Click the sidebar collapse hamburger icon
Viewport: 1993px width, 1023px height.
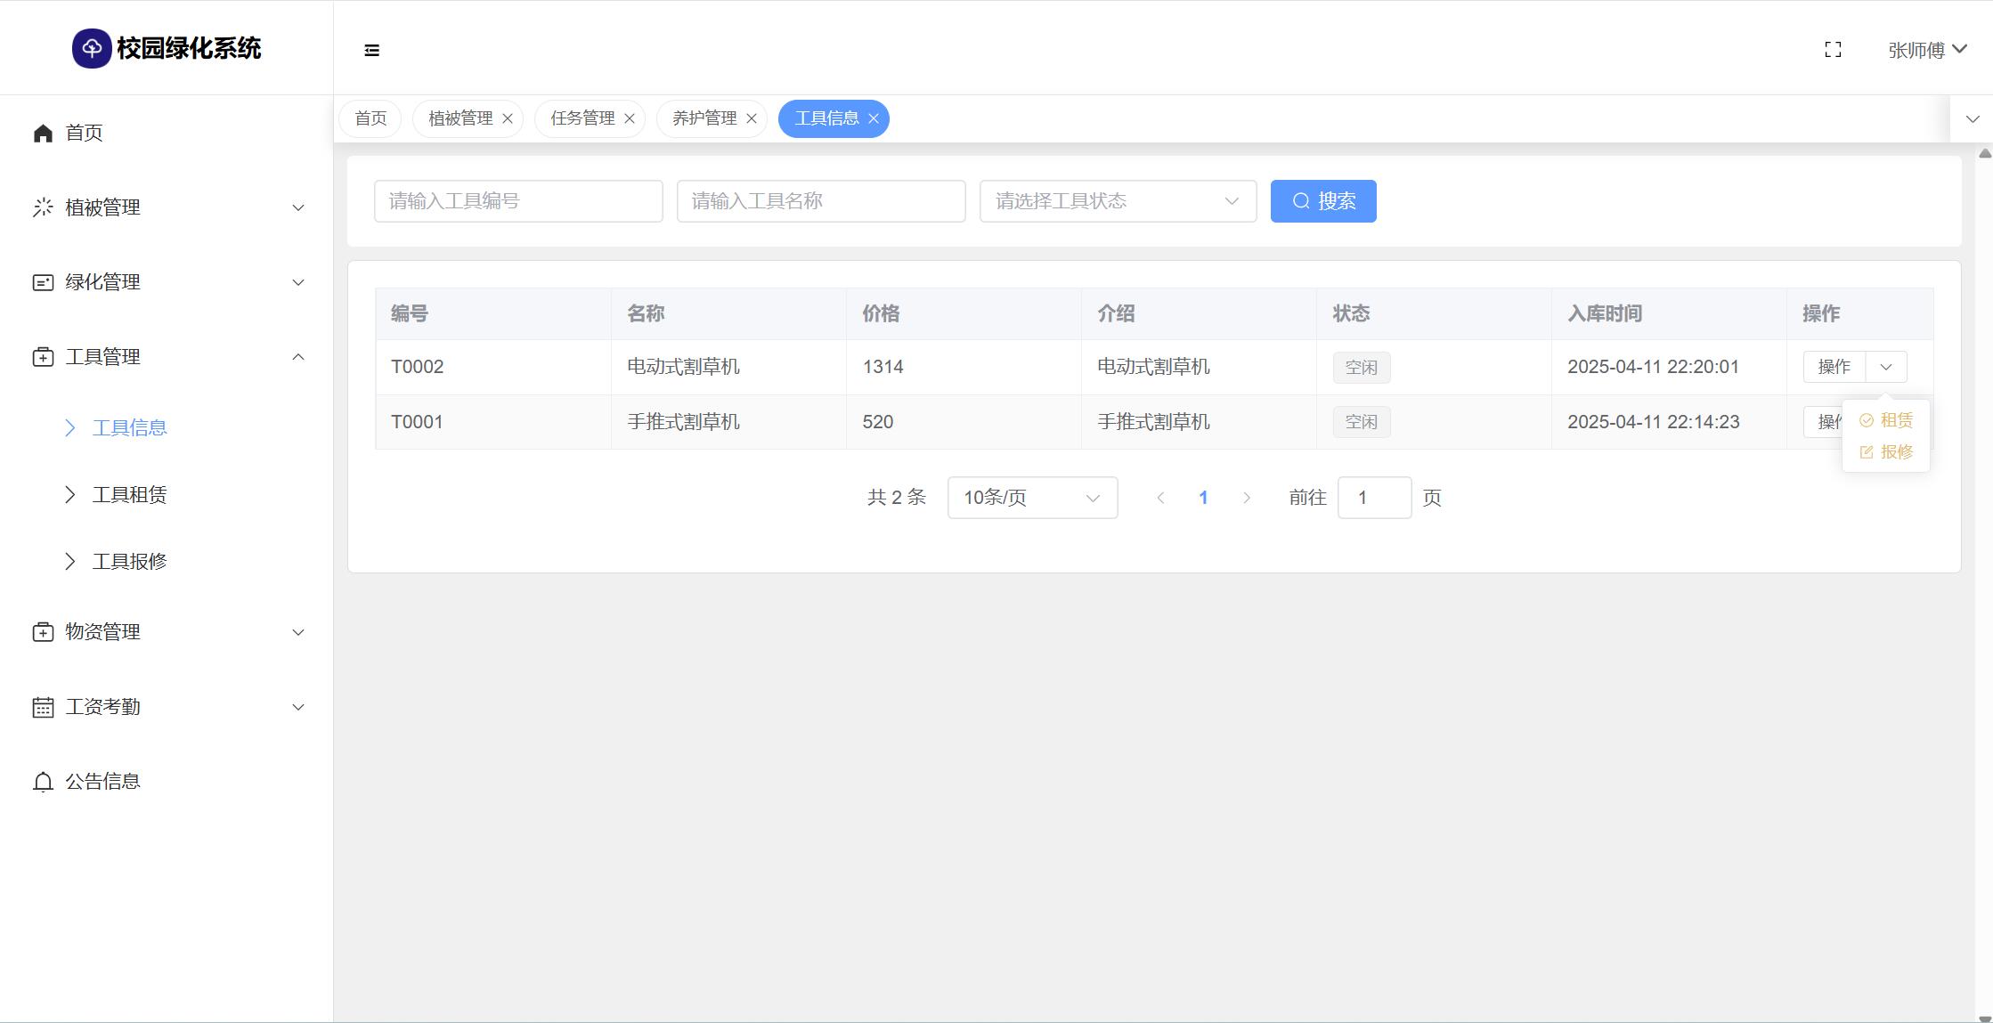[372, 50]
